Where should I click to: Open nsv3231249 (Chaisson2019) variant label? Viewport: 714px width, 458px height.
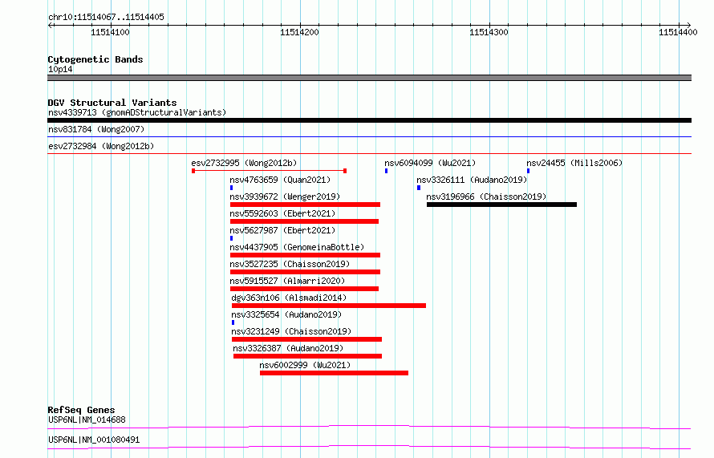291,331
